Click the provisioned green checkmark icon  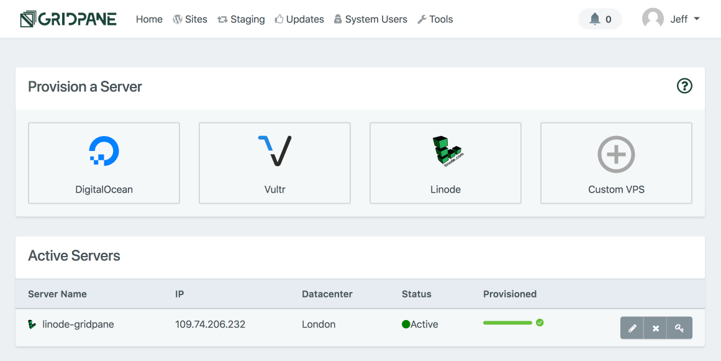pos(540,323)
